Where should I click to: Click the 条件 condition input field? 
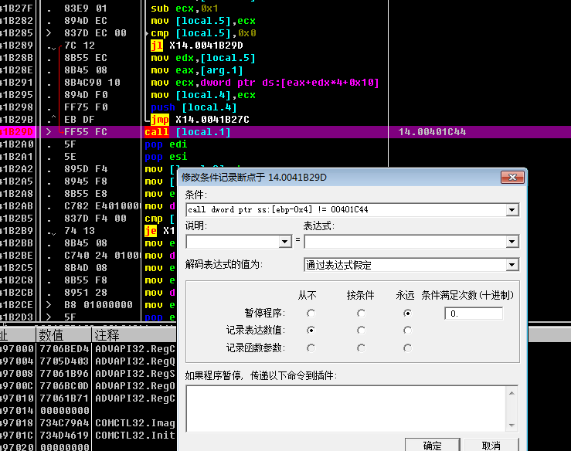pyautogui.click(x=346, y=209)
